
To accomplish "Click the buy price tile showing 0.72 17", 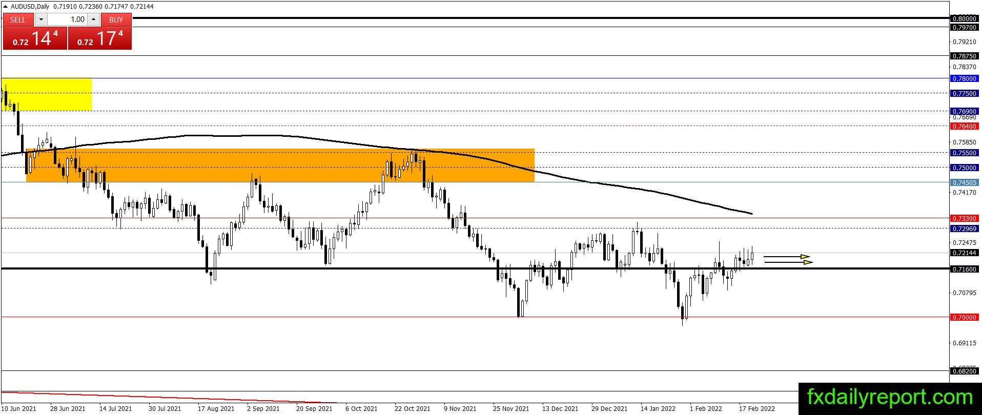I will tap(100, 38).
